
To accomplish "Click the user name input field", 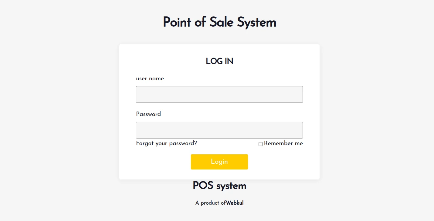I will point(219,94).
